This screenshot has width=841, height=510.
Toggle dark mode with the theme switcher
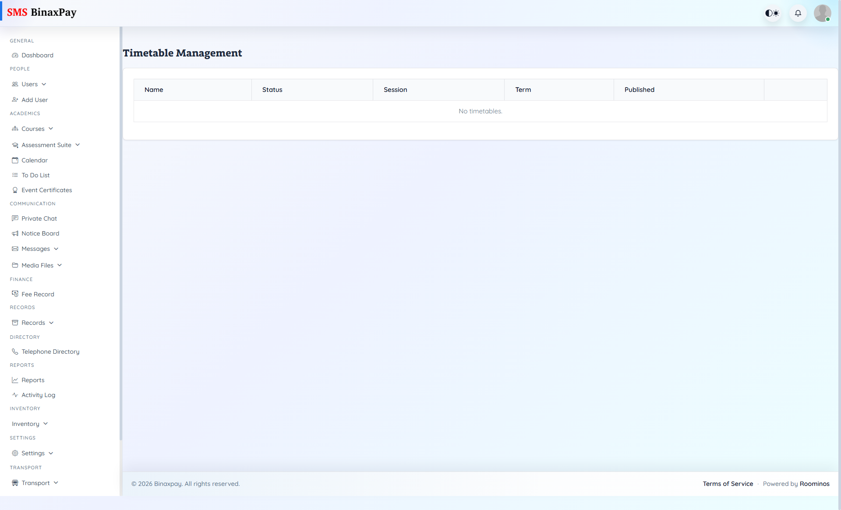point(772,13)
